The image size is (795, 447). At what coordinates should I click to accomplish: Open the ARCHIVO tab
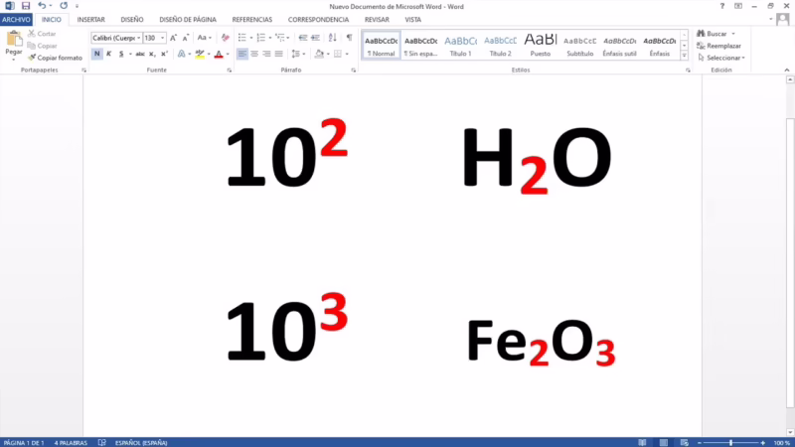[16, 19]
